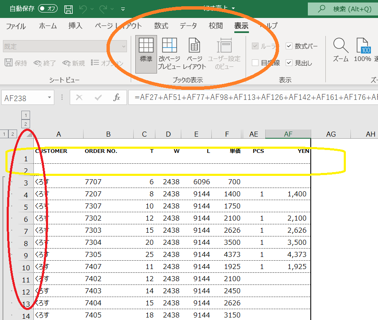Click the fx Insert Function icon
This screenshot has height=320, width=378.
point(117,97)
